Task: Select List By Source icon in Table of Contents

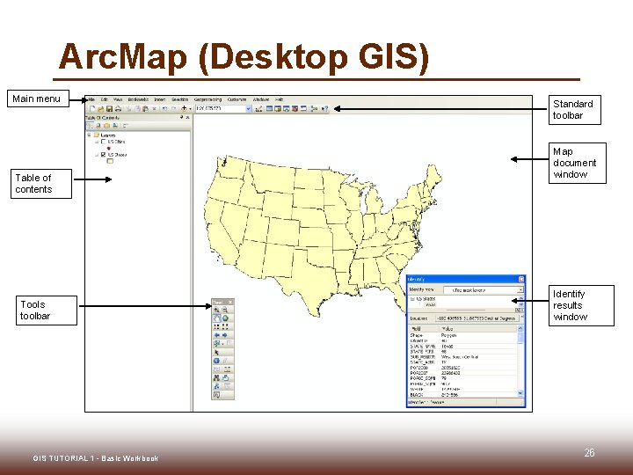Action: [98, 126]
